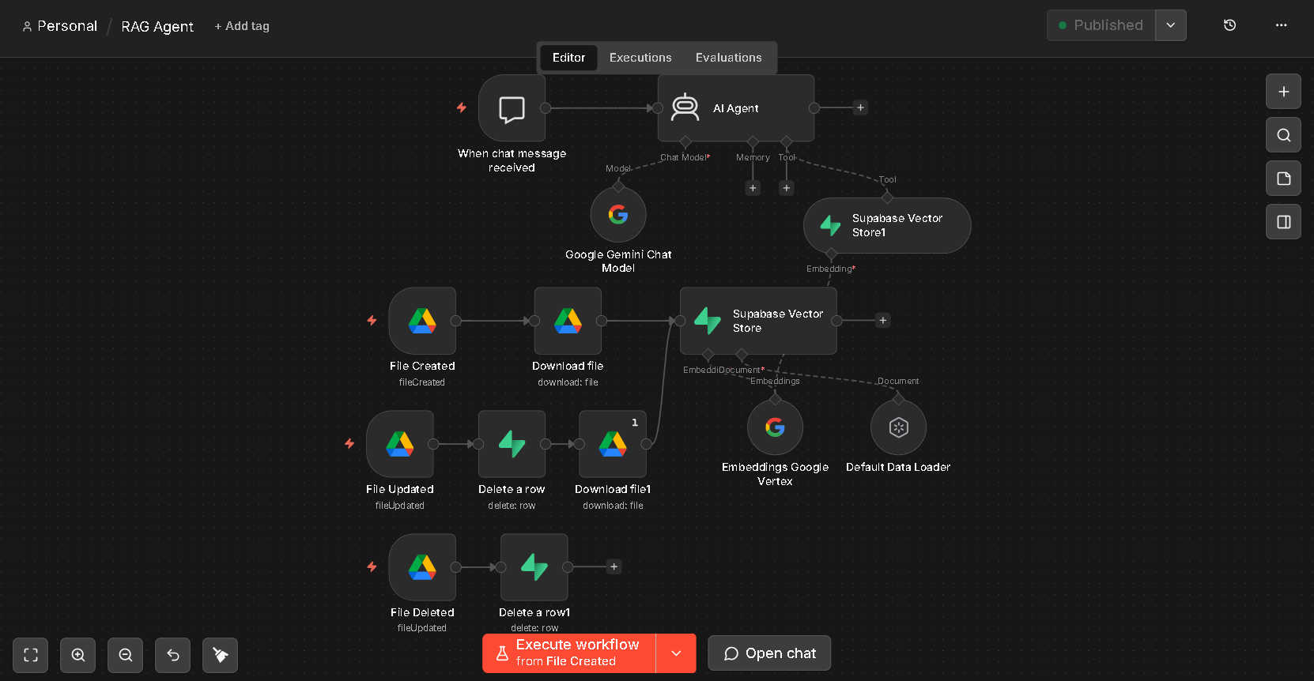Add a Memory sub-node to AI Agent

point(753,188)
